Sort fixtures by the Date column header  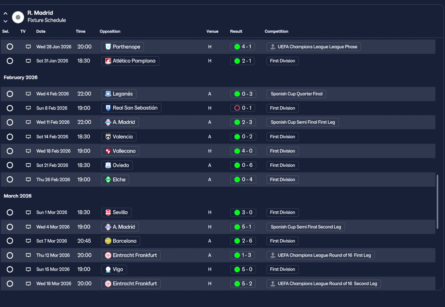(x=41, y=31)
